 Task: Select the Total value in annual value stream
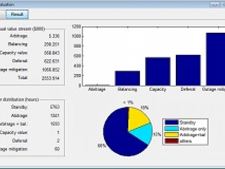tap(50, 78)
